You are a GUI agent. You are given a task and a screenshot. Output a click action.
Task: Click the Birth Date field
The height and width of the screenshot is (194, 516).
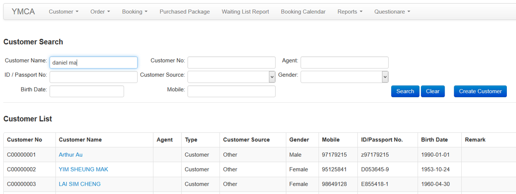click(x=87, y=91)
